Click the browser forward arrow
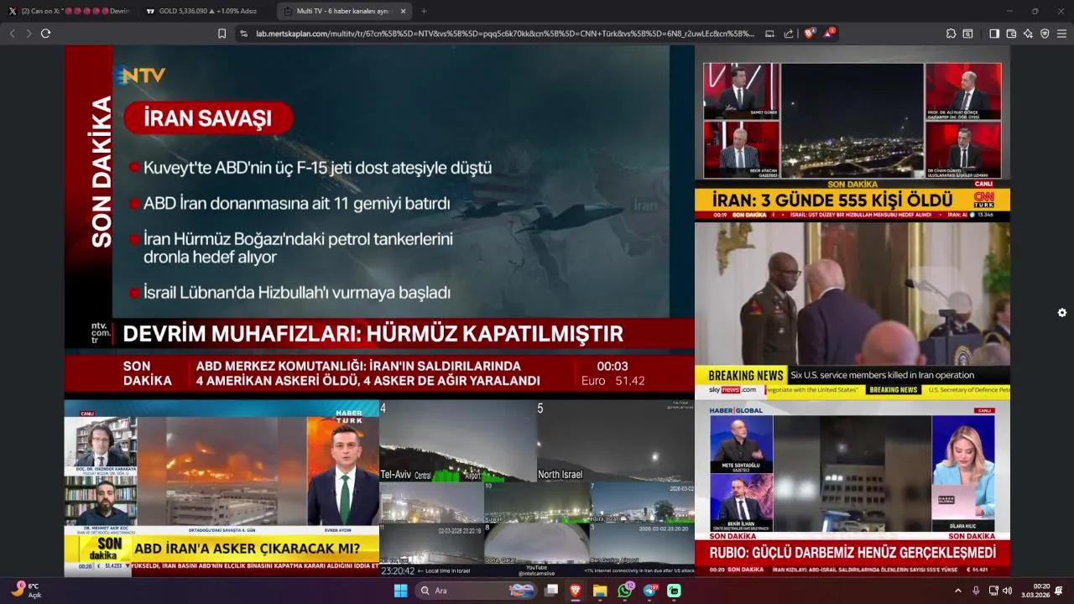Screen dimensions: 1074x604 (29, 34)
